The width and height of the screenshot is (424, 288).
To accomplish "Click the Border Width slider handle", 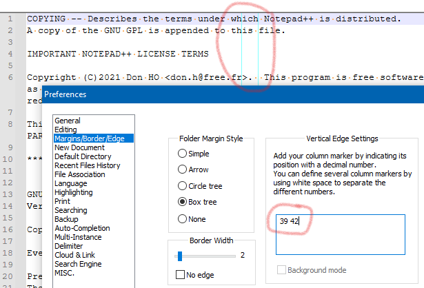I will click(180, 256).
